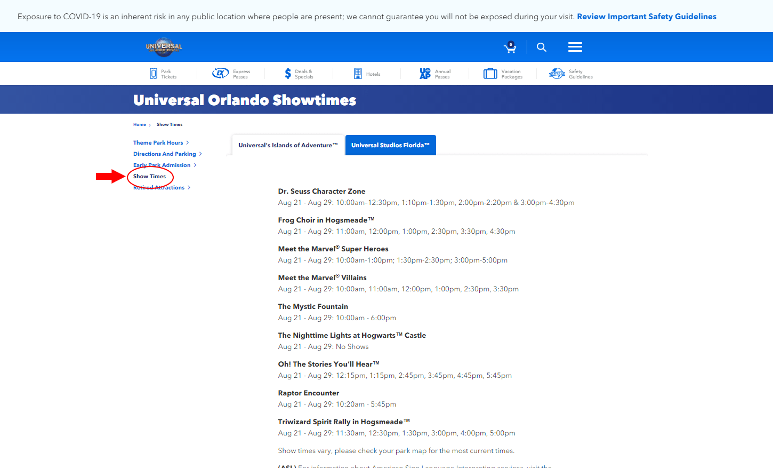Click chevron beside Early Park Admission
773x468 pixels.
point(195,165)
